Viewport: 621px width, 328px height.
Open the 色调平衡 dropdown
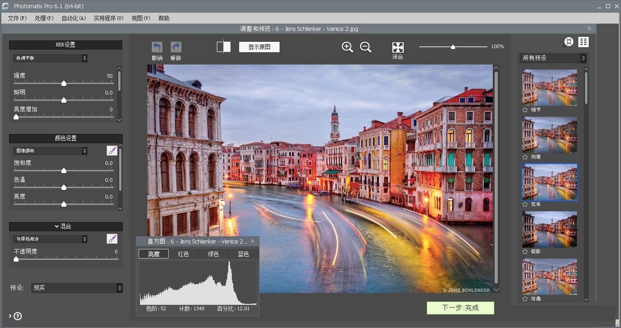[50, 58]
